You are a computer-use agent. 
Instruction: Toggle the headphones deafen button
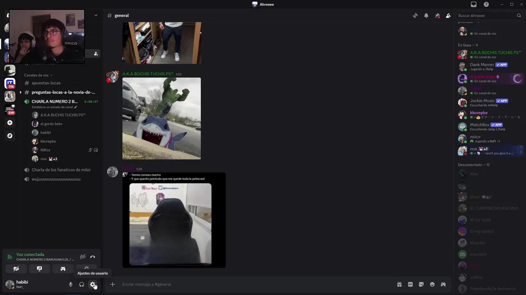coord(81,284)
